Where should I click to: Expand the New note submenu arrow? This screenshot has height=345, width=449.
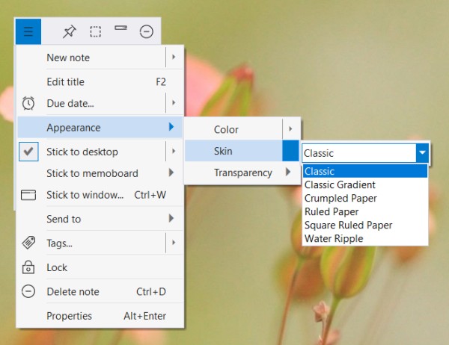click(x=174, y=57)
